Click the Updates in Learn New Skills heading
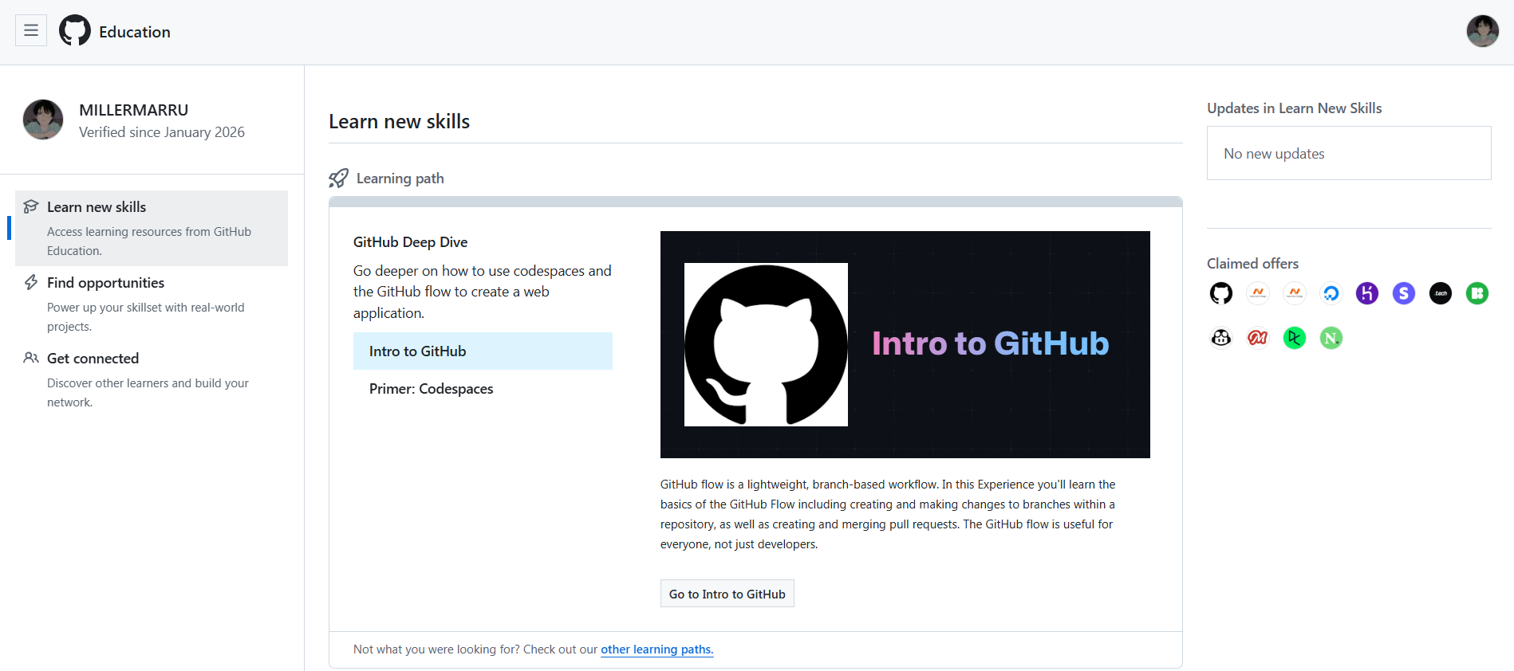The image size is (1514, 671). pos(1294,108)
